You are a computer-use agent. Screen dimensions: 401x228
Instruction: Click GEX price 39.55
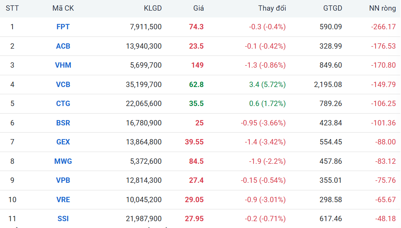[x=194, y=142]
